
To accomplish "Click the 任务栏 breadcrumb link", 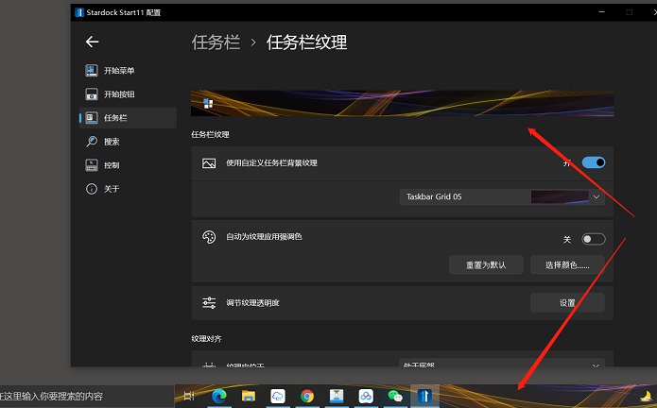I will pyautogui.click(x=216, y=42).
